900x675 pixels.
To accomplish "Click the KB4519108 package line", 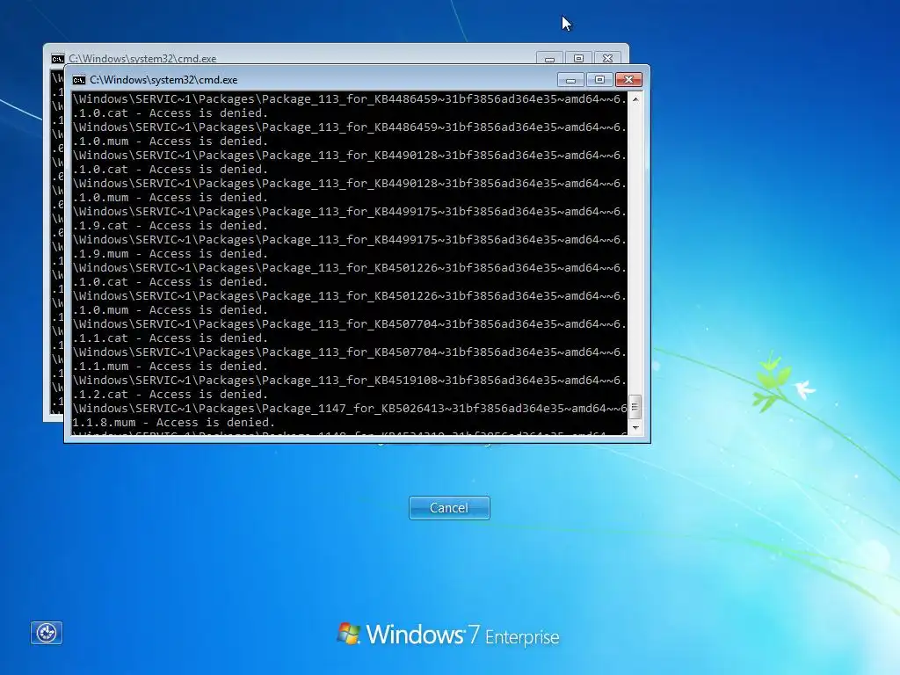I will coord(350,380).
